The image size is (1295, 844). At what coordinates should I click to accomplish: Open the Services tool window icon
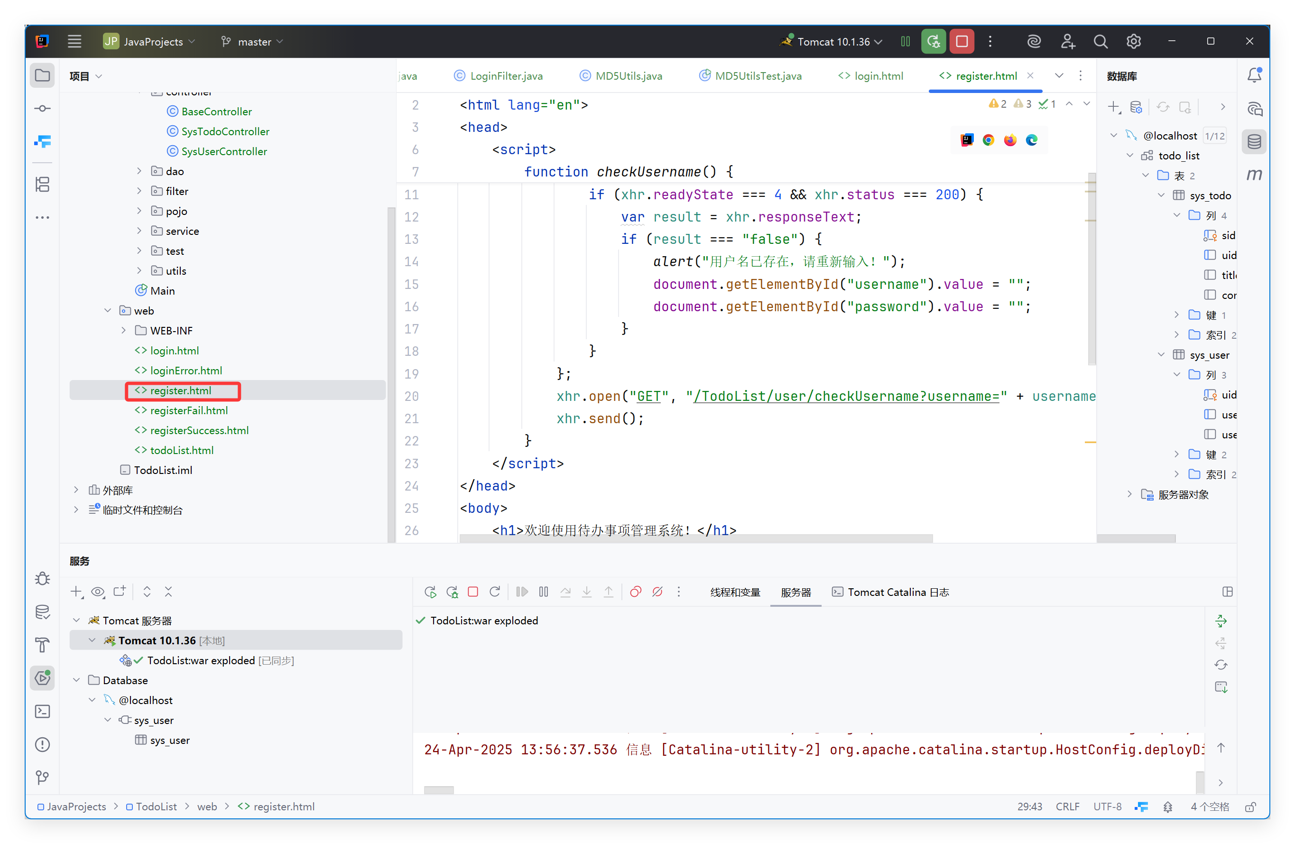[42, 678]
